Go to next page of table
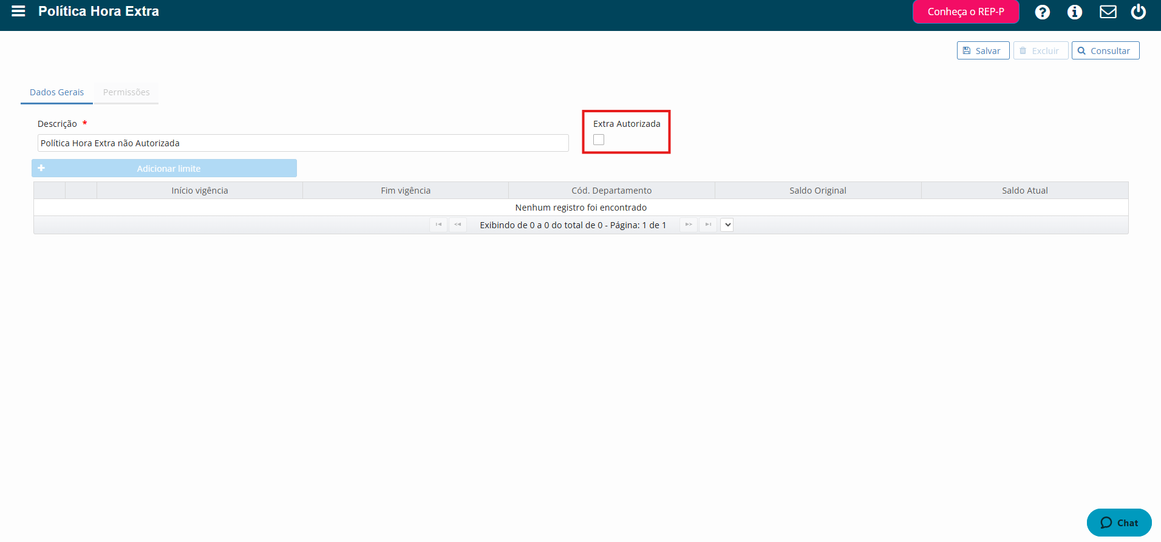The height and width of the screenshot is (542, 1161). [x=689, y=225]
